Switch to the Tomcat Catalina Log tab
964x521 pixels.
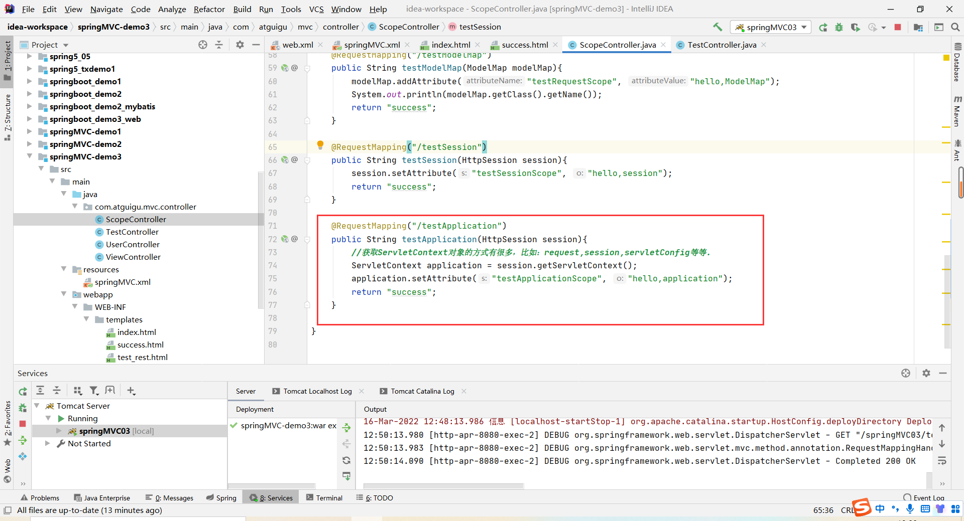(x=422, y=391)
